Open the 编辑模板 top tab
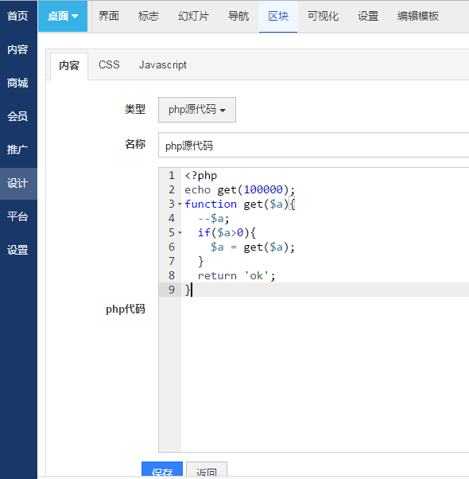This screenshot has height=479, width=469. pos(418,16)
